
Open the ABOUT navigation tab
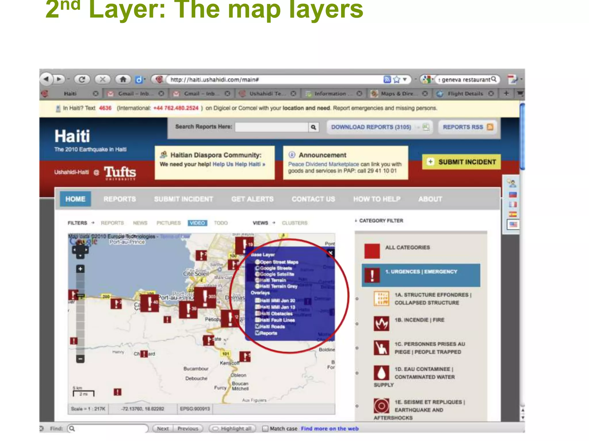[430, 199]
